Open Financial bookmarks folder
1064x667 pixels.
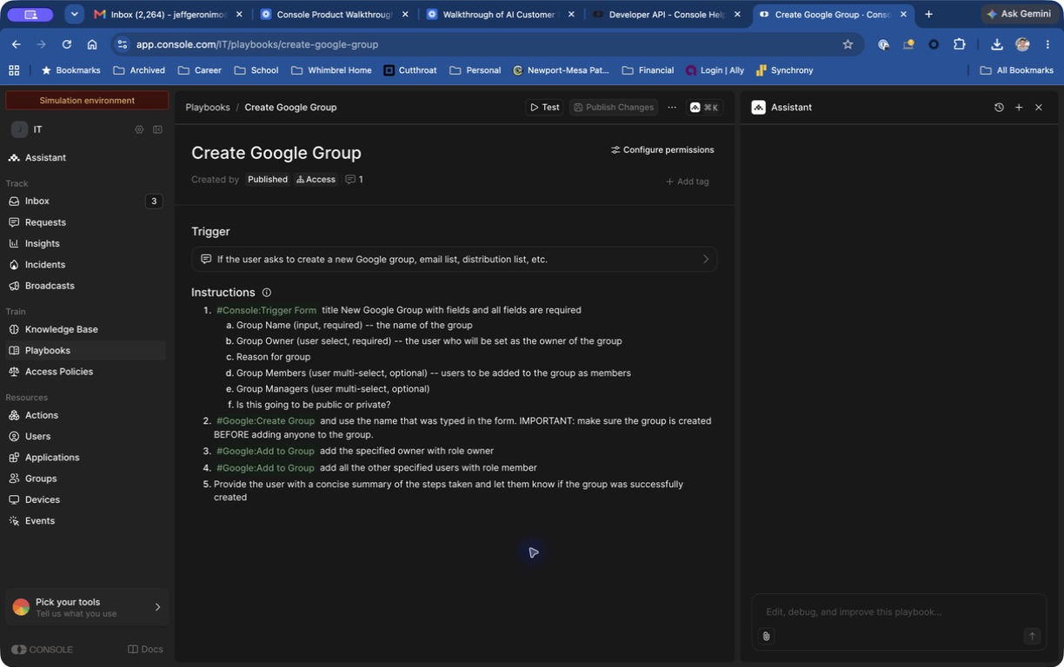(x=648, y=70)
